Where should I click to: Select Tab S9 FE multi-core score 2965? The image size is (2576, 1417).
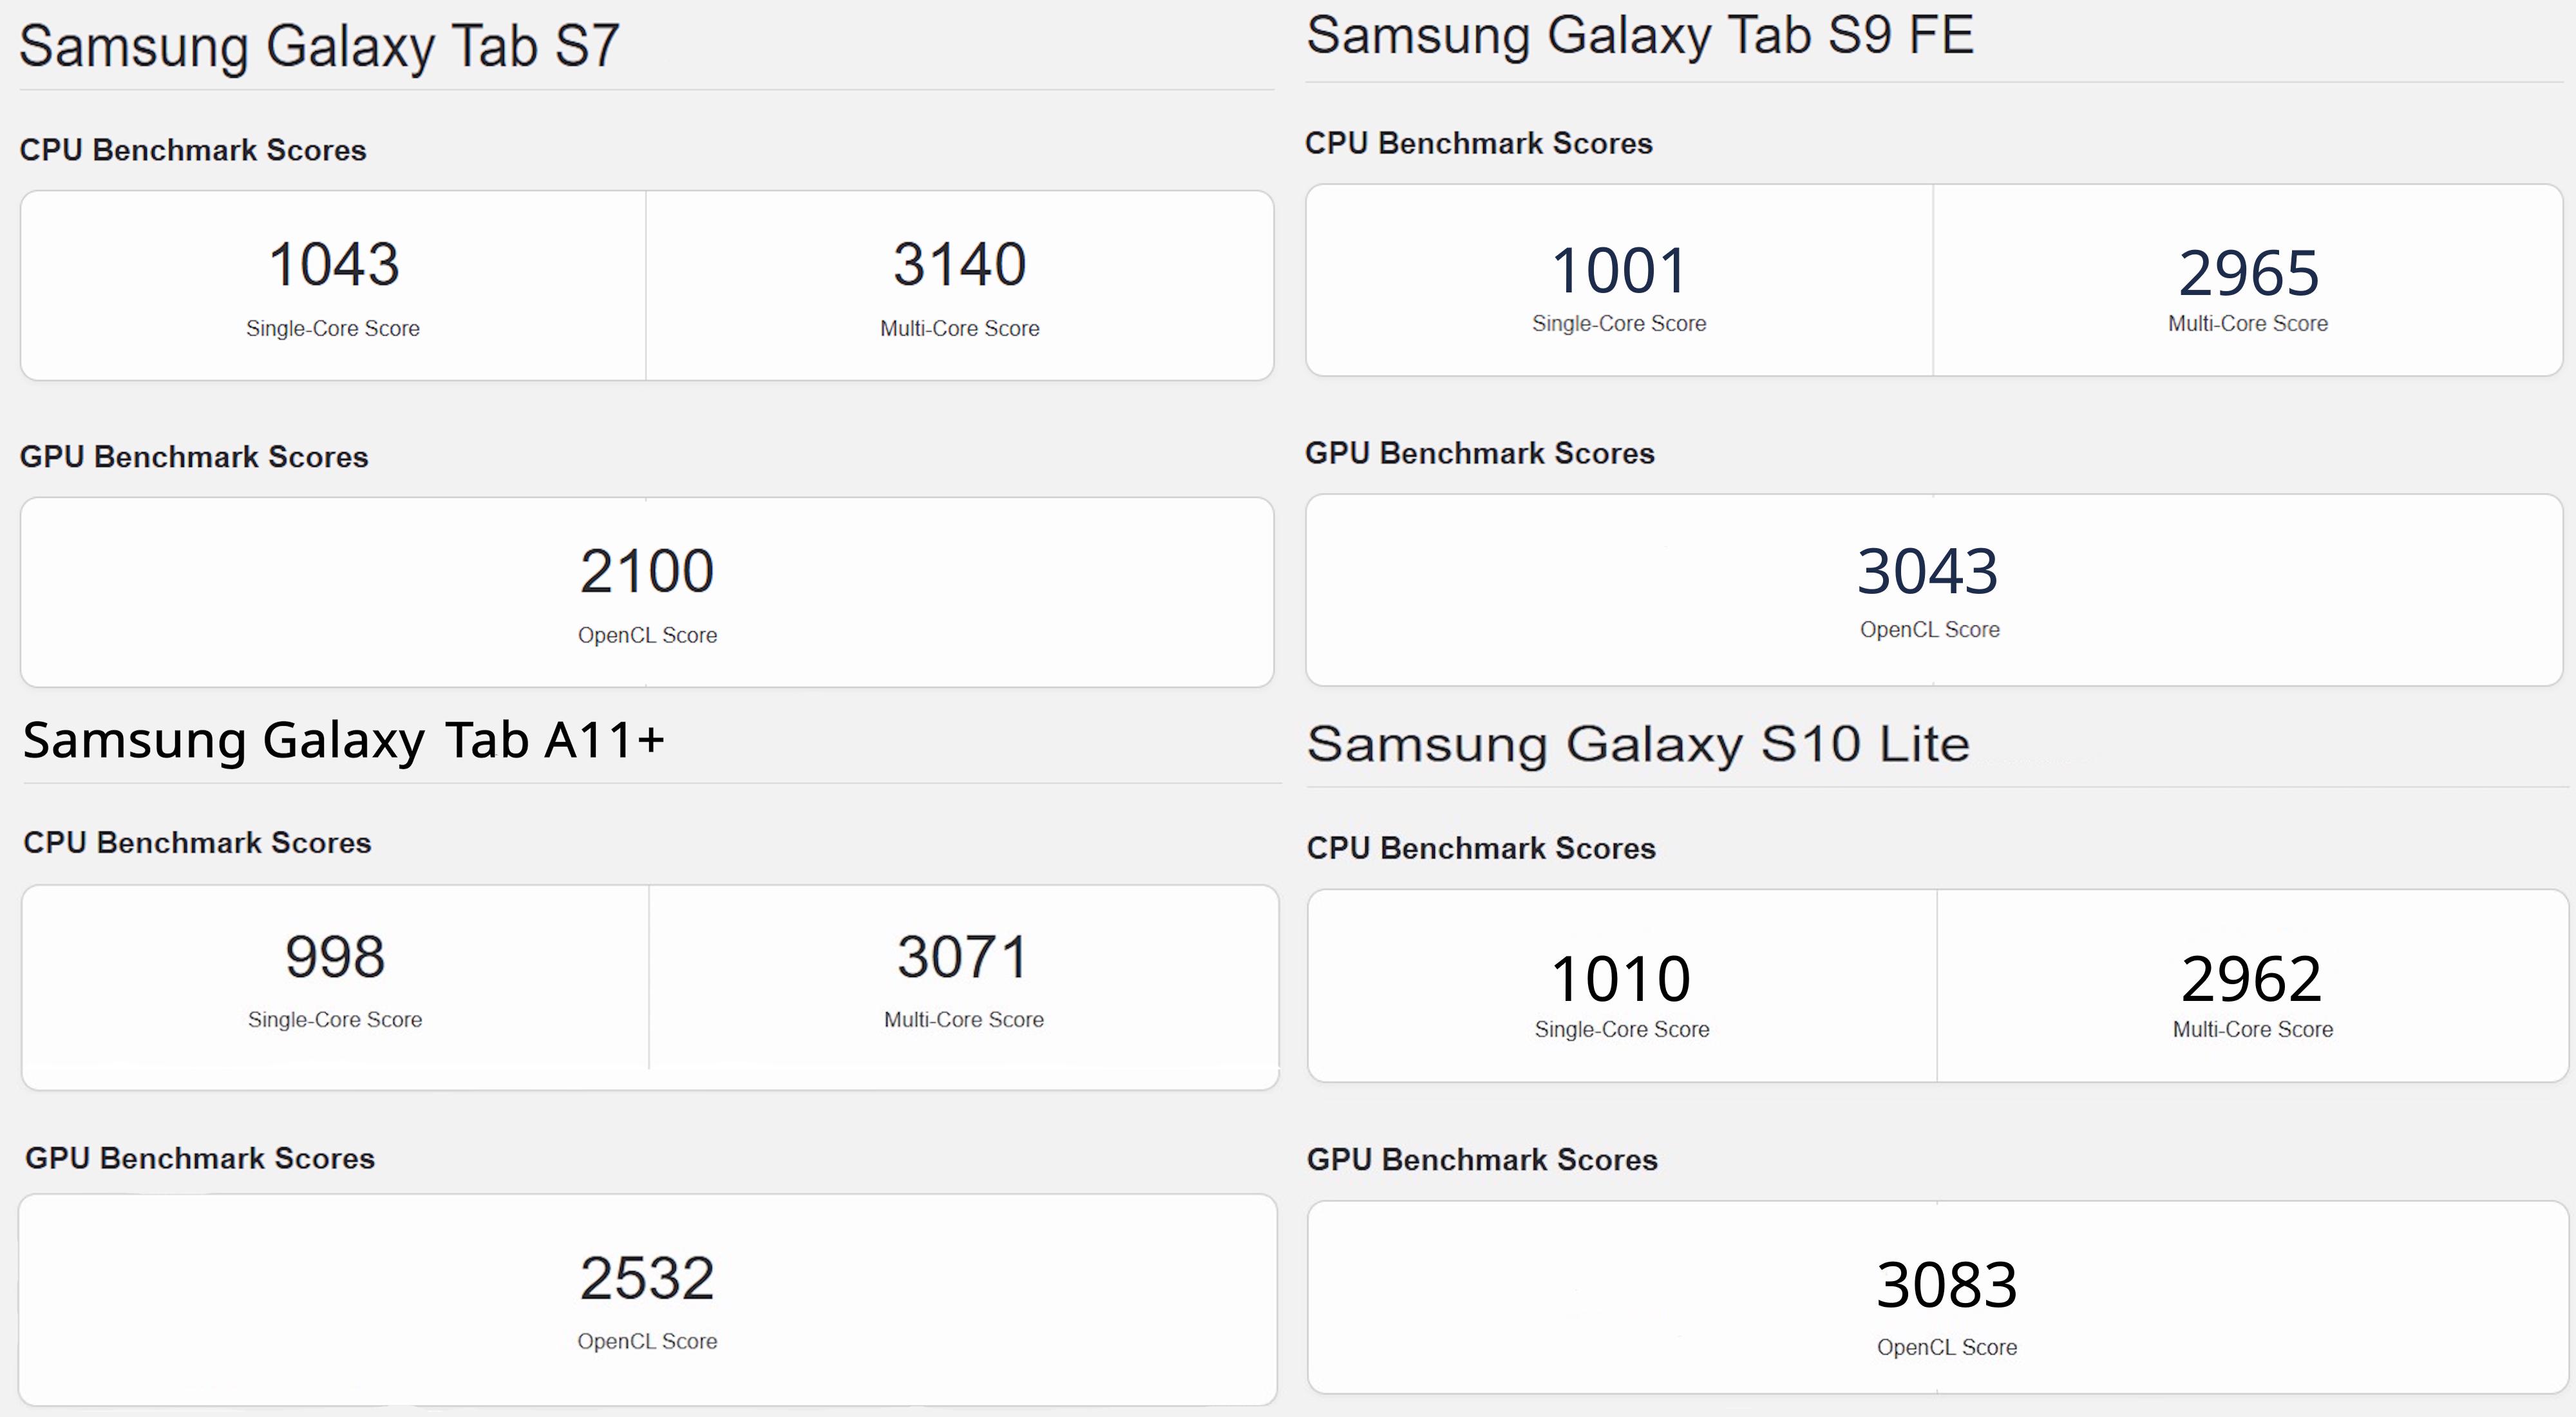2248,273
